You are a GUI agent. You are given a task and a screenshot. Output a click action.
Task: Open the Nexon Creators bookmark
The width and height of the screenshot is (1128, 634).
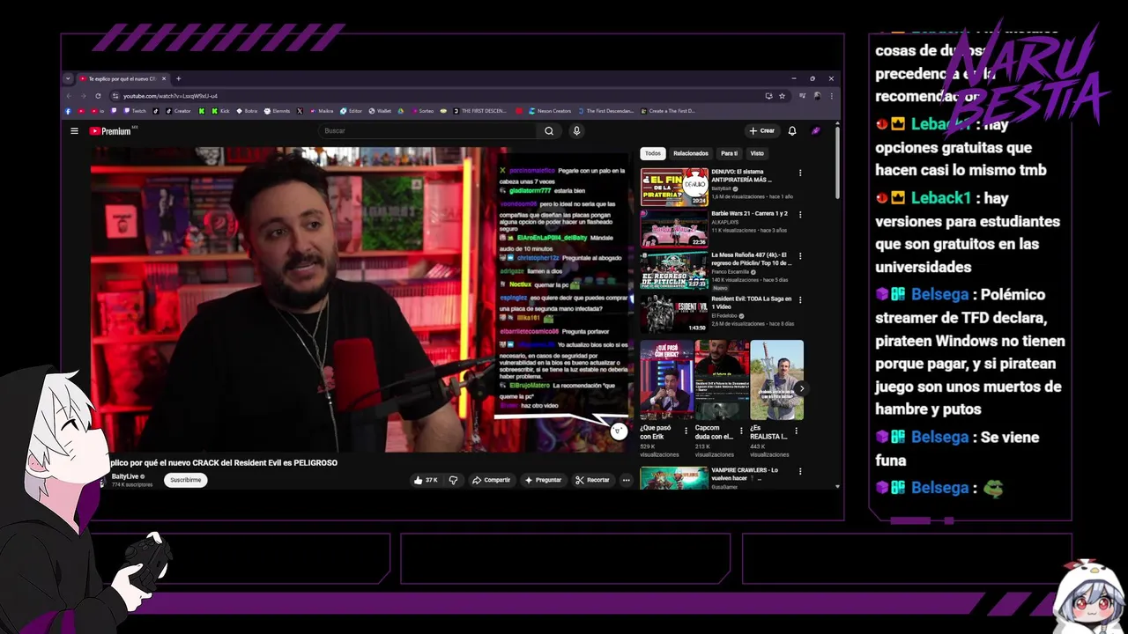(548, 111)
